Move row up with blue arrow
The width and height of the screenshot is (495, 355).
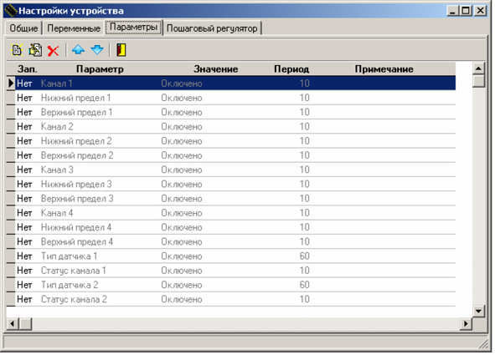[78, 50]
